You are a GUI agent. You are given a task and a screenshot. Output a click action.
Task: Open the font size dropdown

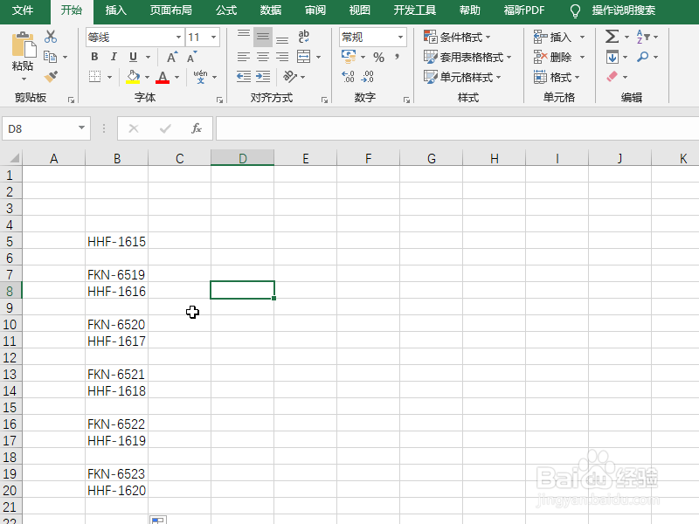214,37
